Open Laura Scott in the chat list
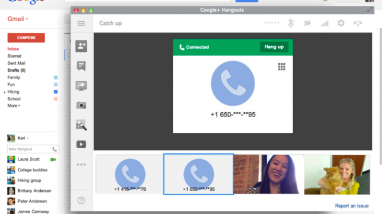Image resolution: width=382 pixels, height=214 pixels. pos(28,159)
